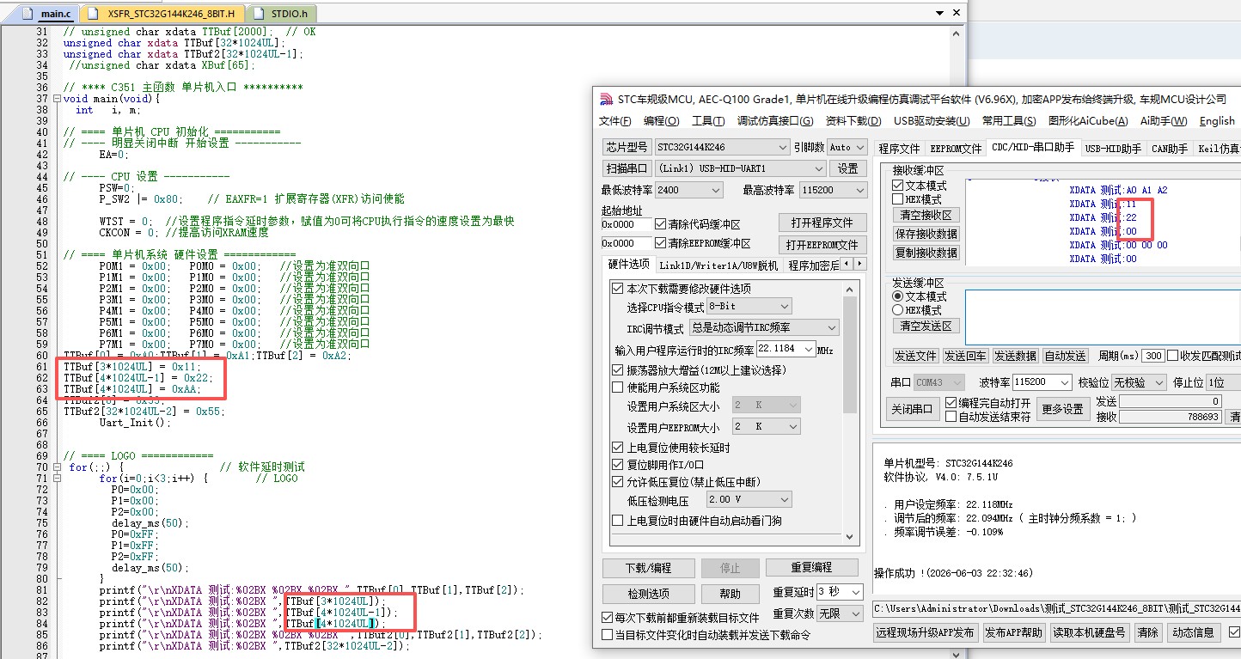This screenshot has width=1241, height=659.
Task: Toggle 本次下载需要修改硬件选项 checkbox
Action: pos(617,289)
